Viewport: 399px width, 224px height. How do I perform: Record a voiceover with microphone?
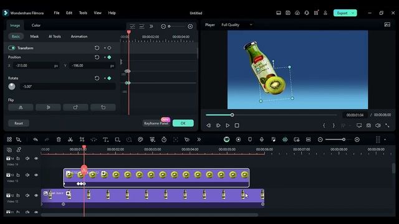pos(262,139)
